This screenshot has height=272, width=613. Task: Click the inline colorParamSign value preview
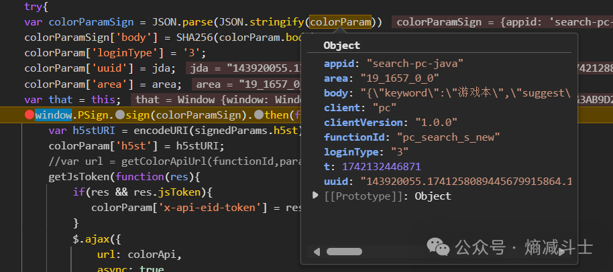click(503, 22)
